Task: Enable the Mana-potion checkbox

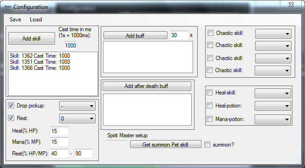Action: click(210, 119)
